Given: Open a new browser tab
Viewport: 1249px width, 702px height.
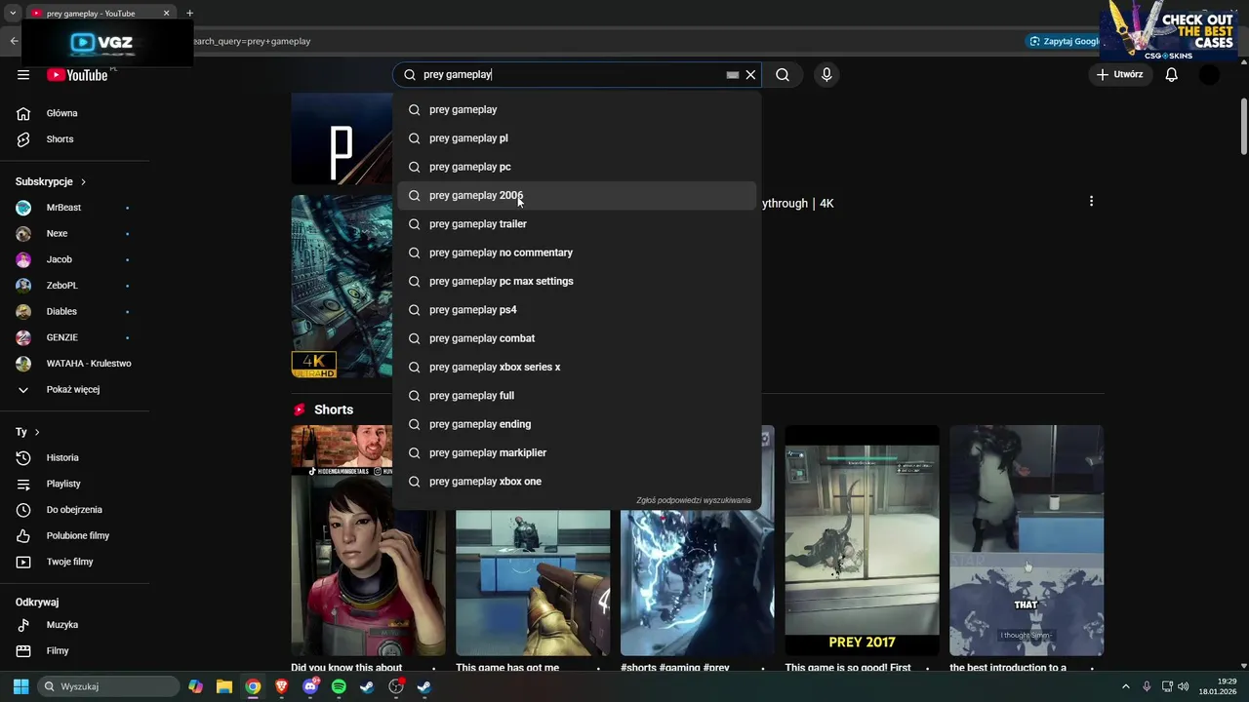Looking at the screenshot, I should pos(189,13).
